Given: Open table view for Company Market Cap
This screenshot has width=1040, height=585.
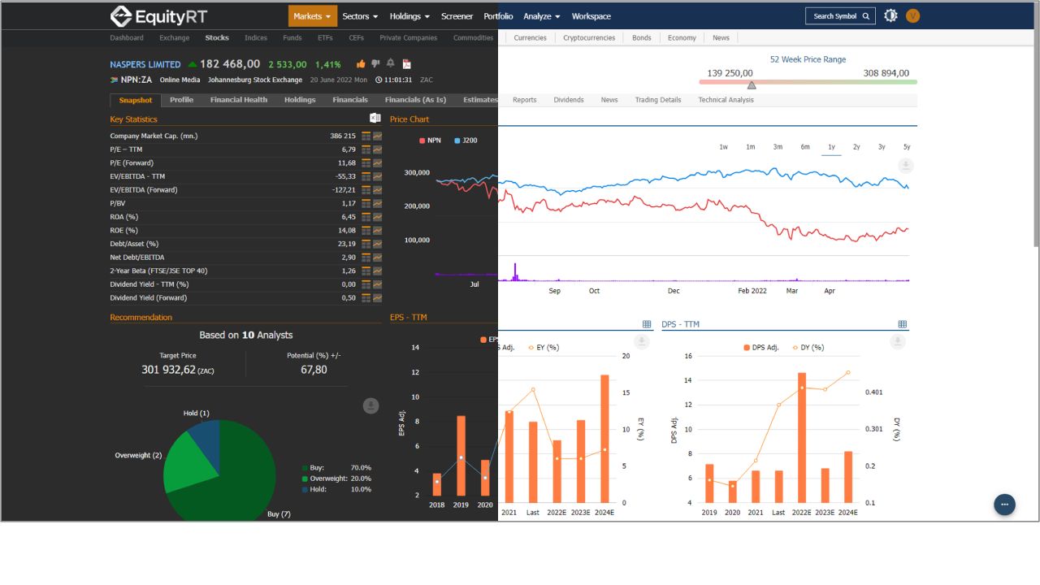Looking at the screenshot, I should click(366, 136).
